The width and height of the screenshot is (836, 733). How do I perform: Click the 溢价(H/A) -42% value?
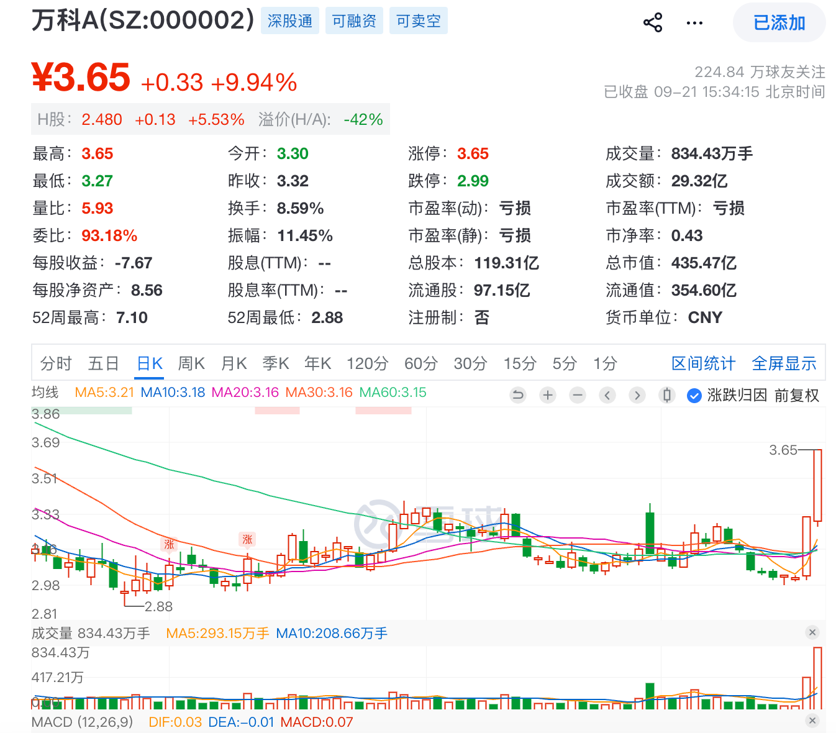coord(363,119)
